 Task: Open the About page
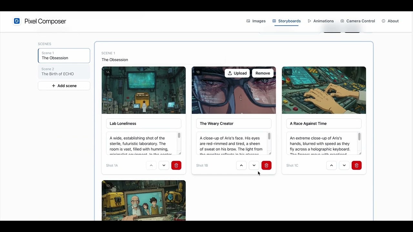pyautogui.click(x=390, y=21)
